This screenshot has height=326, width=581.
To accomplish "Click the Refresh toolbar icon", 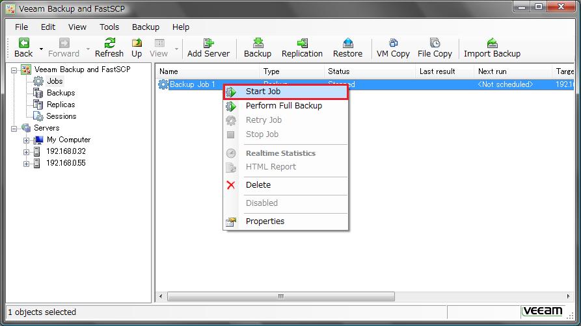I will [x=109, y=43].
